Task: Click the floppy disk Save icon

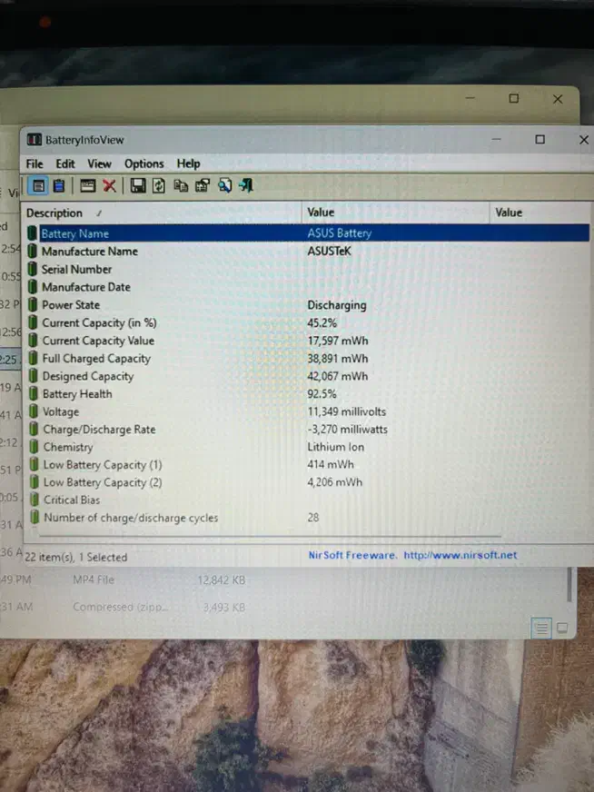Action: pos(138,186)
